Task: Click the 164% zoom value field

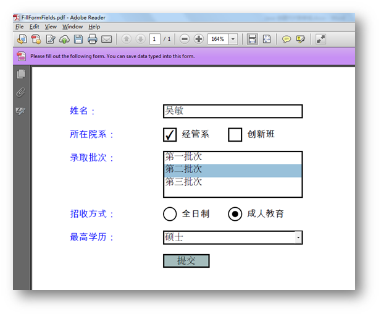Action: (x=218, y=39)
